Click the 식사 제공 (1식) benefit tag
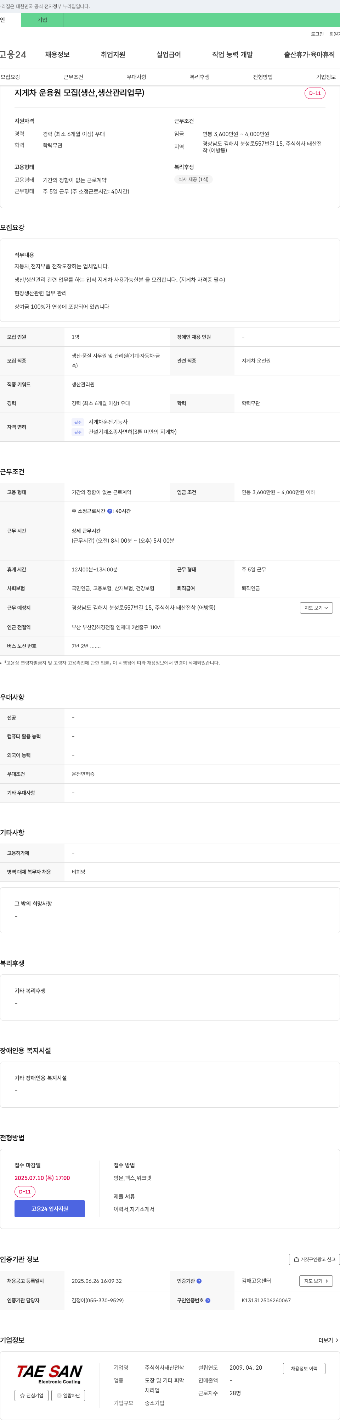Image resolution: width=340 pixels, height=1420 pixels. click(193, 179)
